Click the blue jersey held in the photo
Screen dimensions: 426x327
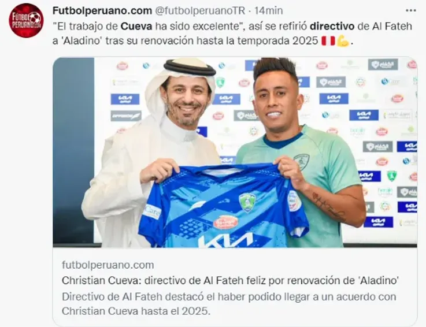[x=223, y=205]
